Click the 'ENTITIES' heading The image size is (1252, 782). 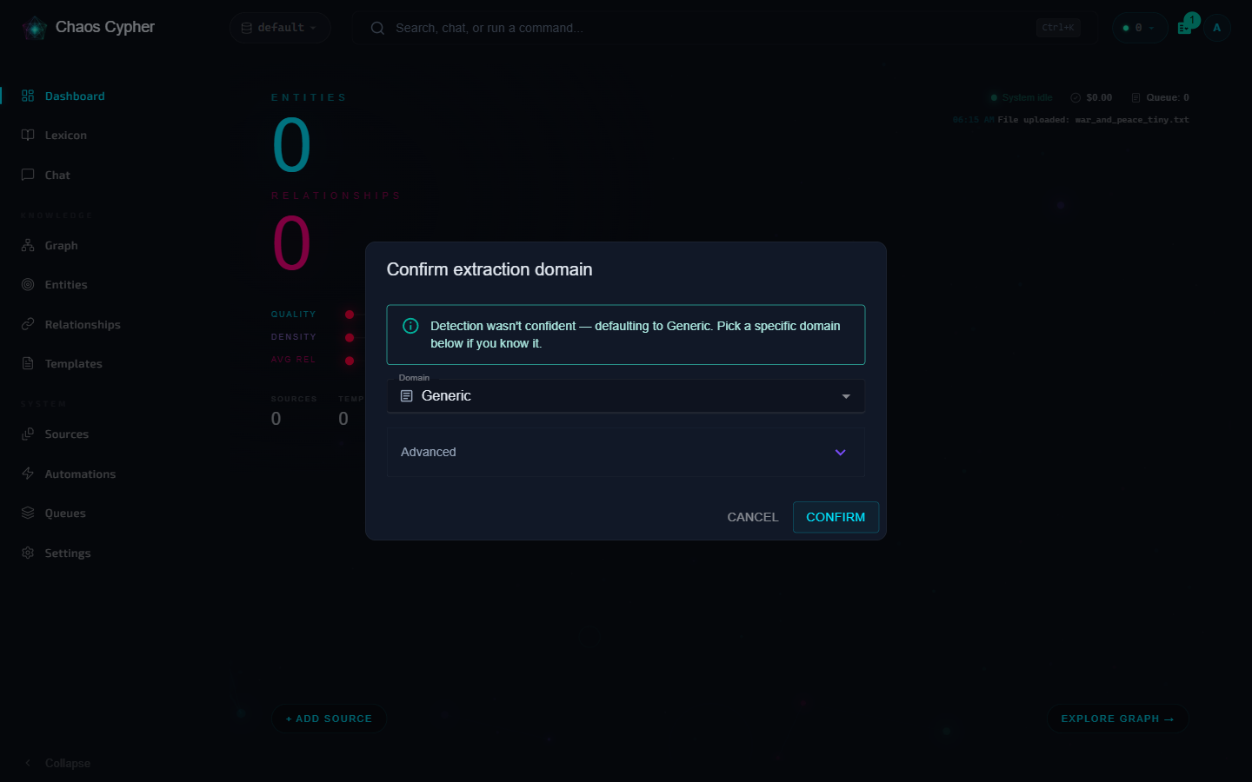pyautogui.click(x=309, y=97)
